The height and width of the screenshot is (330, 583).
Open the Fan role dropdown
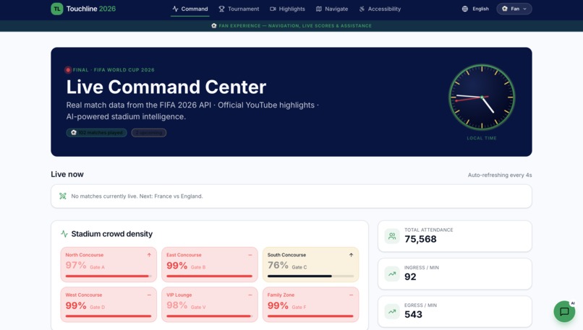tap(514, 9)
